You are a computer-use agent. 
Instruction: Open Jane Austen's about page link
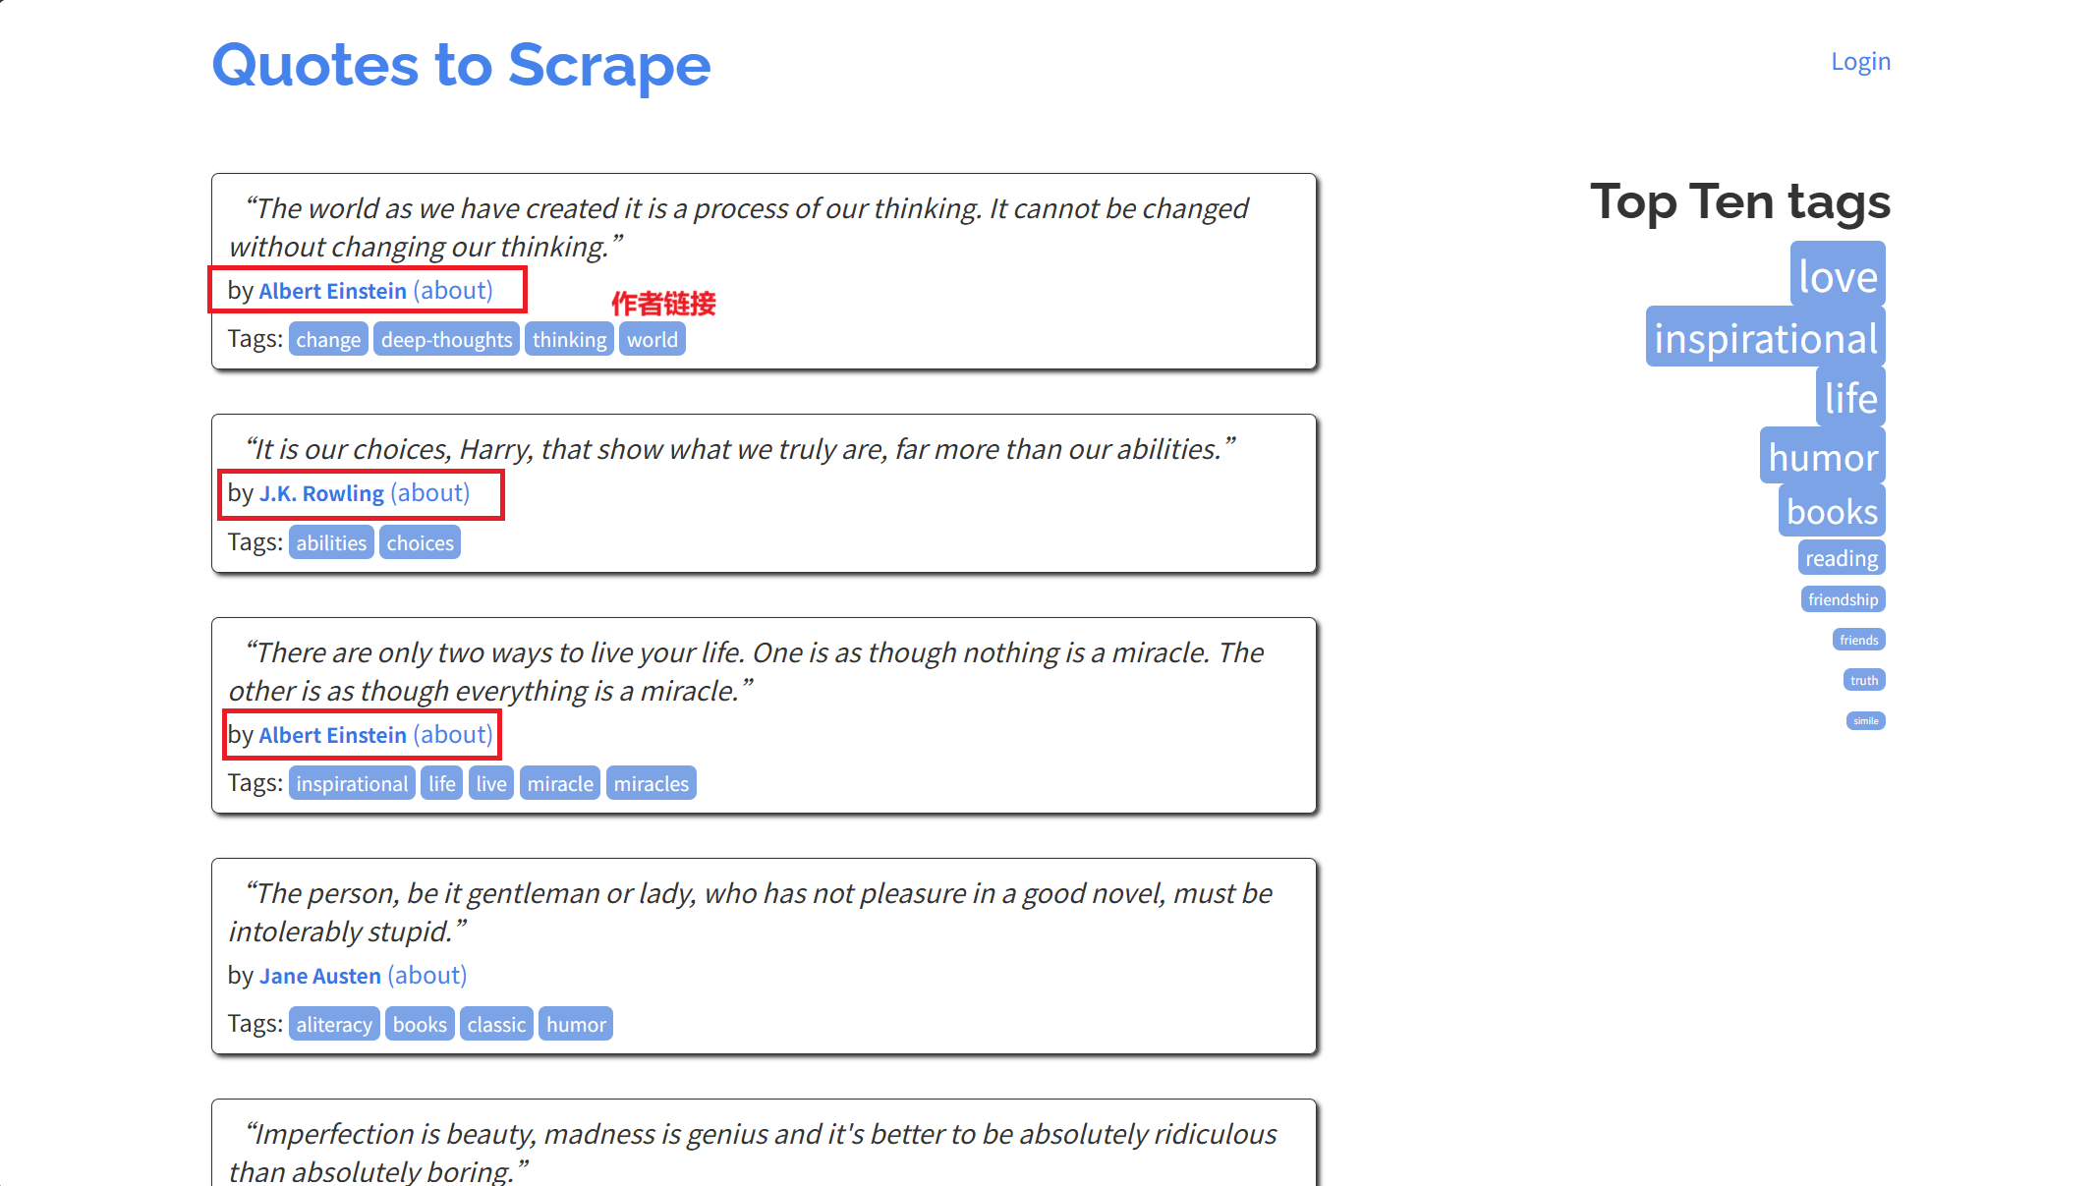point(426,976)
